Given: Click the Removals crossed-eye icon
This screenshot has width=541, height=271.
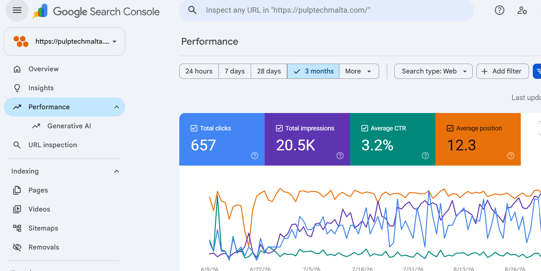Looking at the screenshot, I should [17, 247].
